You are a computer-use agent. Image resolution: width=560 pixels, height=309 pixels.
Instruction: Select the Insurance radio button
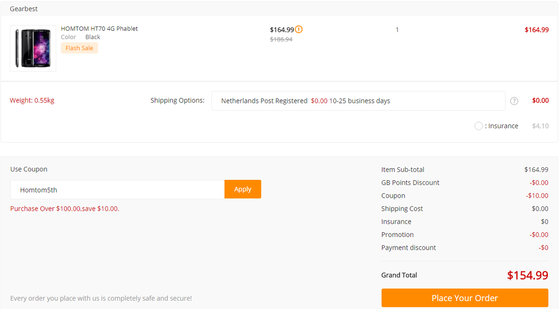pos(478,126)
